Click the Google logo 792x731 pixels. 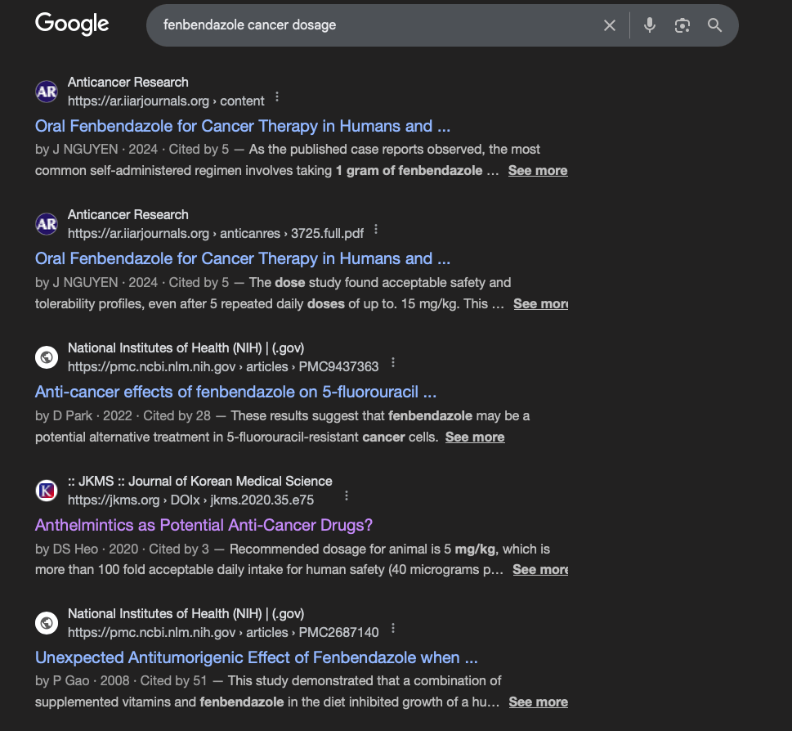pyautogui.click(x=72, y=25)
